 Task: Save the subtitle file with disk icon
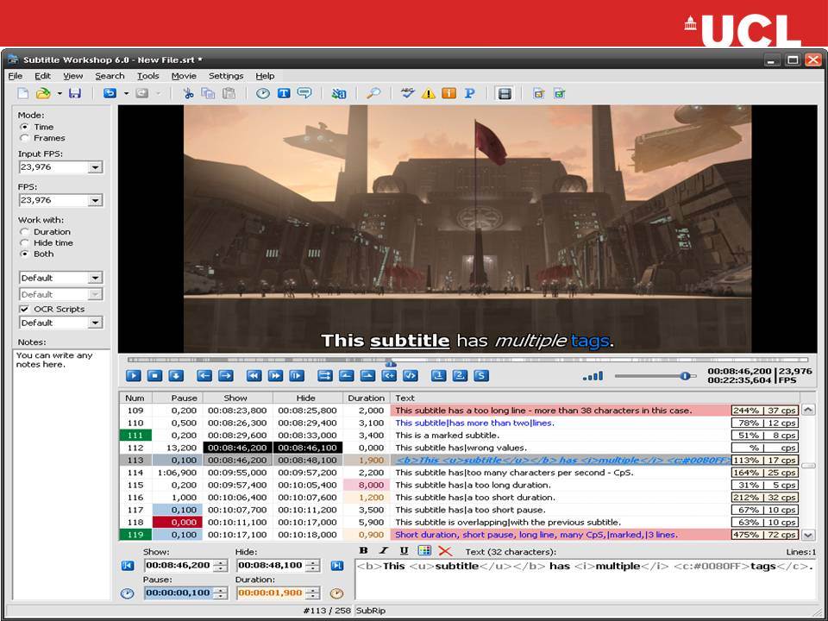click(75, 94)
